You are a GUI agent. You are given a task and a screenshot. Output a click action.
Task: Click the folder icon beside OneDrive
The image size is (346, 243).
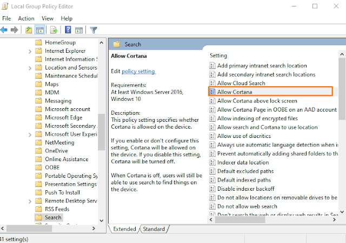pyautogui.click(x=38, y=151)
